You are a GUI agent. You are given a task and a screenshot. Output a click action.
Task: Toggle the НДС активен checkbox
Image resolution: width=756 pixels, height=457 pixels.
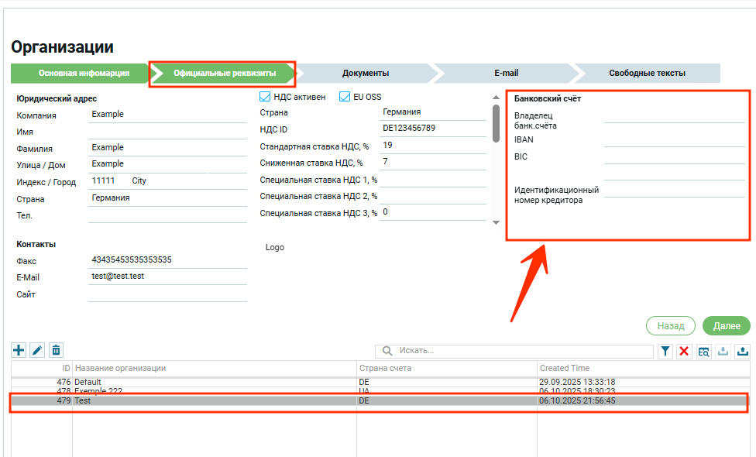265,97
